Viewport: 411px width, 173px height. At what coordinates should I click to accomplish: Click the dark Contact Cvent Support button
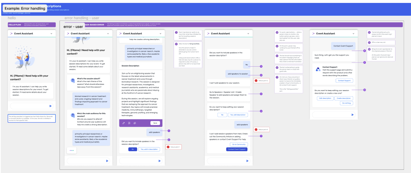[237, 149]
